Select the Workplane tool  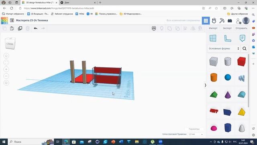coord(213,38)
